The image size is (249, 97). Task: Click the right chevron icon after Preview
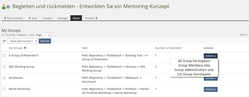(96, 18)
